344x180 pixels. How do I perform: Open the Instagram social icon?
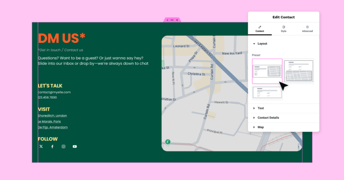click(64, 147)
